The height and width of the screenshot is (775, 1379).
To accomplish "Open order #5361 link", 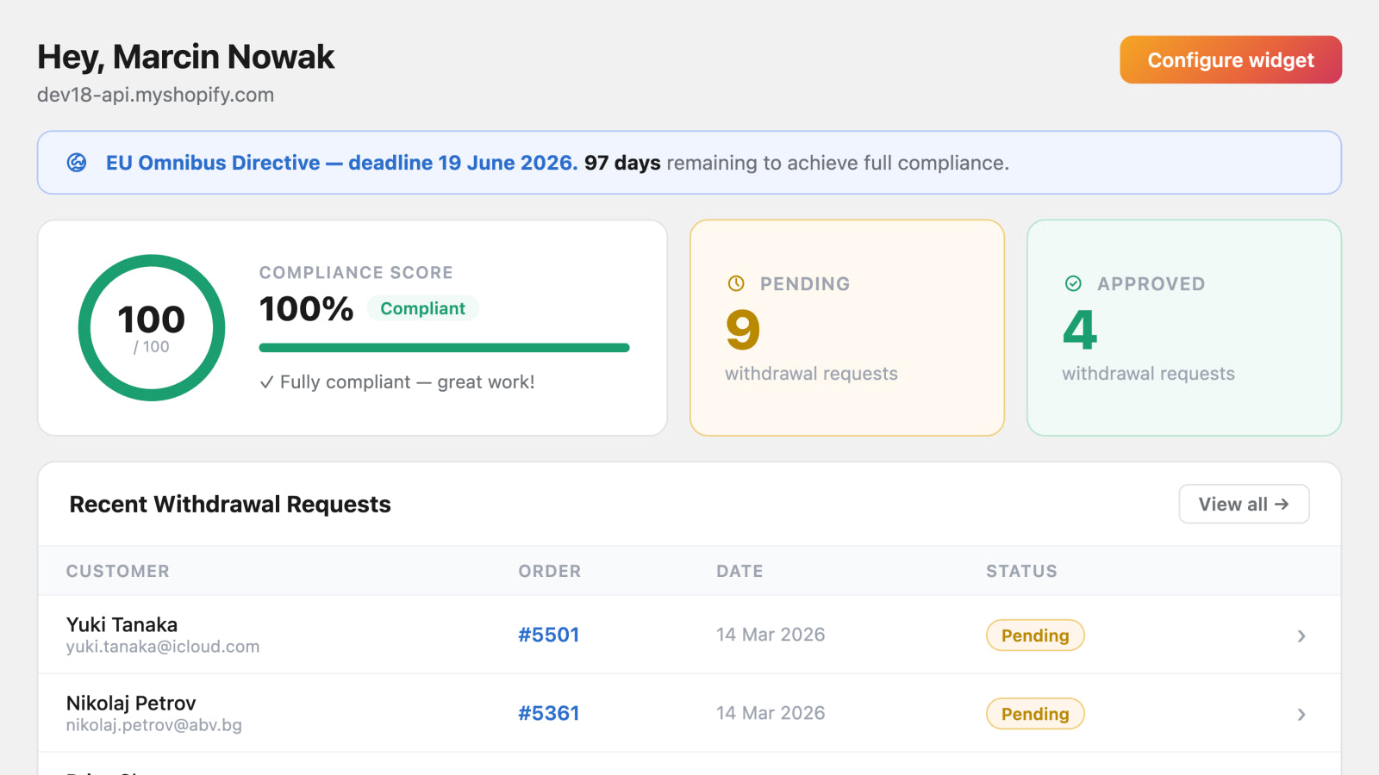I will (548, 713).
